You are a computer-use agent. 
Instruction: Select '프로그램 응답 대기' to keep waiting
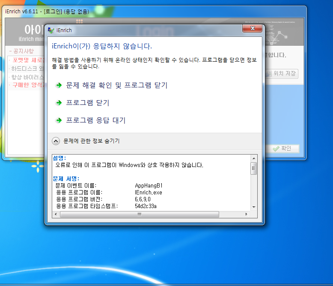point(95,120)
